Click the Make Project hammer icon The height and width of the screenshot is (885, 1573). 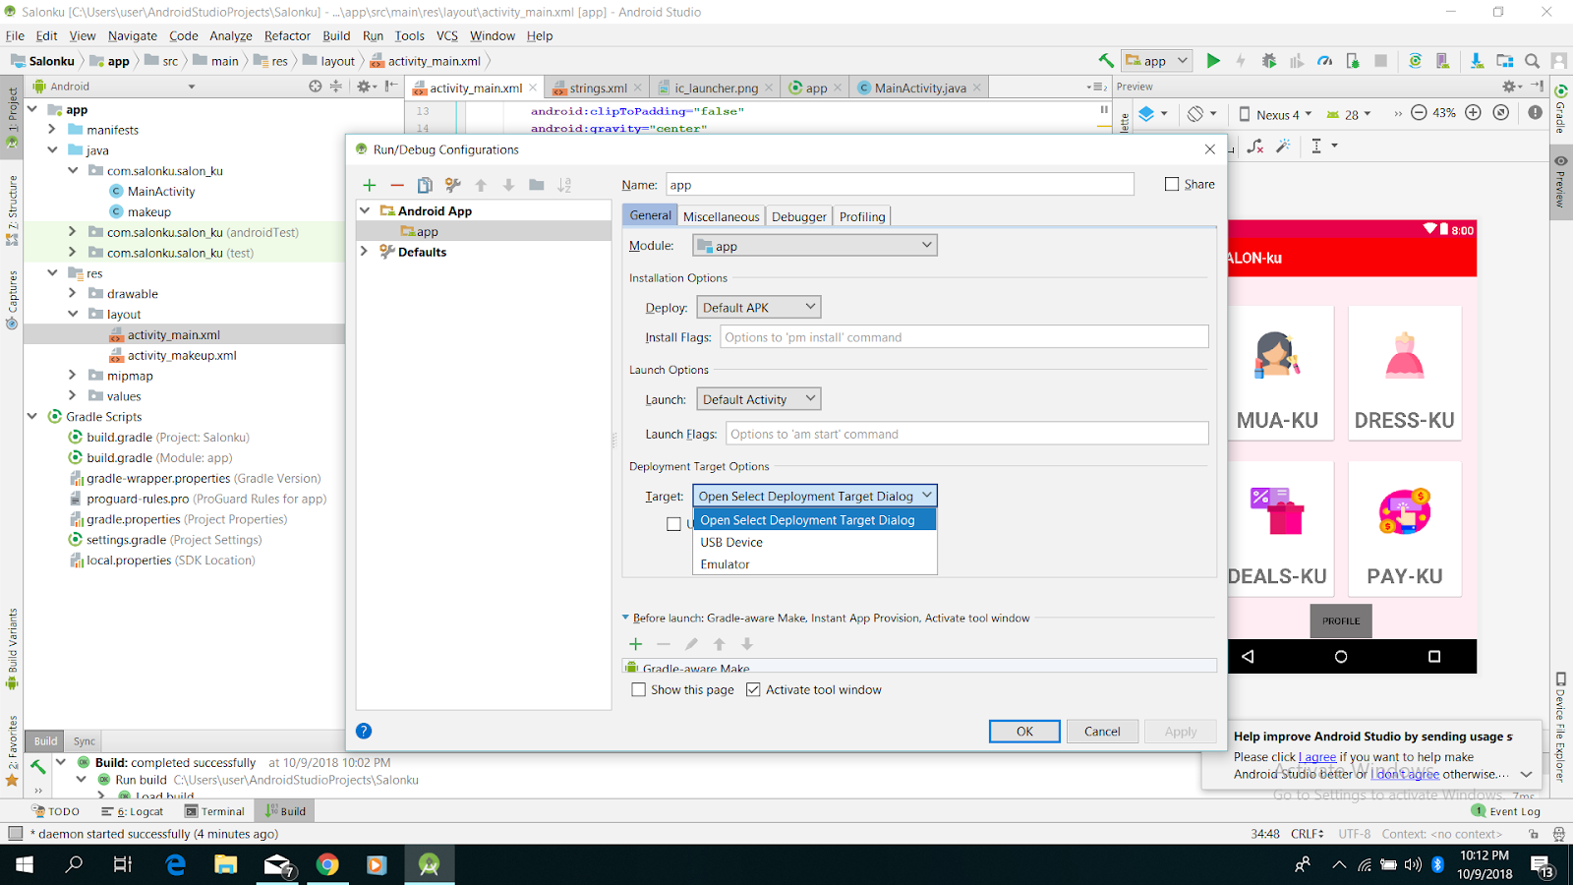1106,61
